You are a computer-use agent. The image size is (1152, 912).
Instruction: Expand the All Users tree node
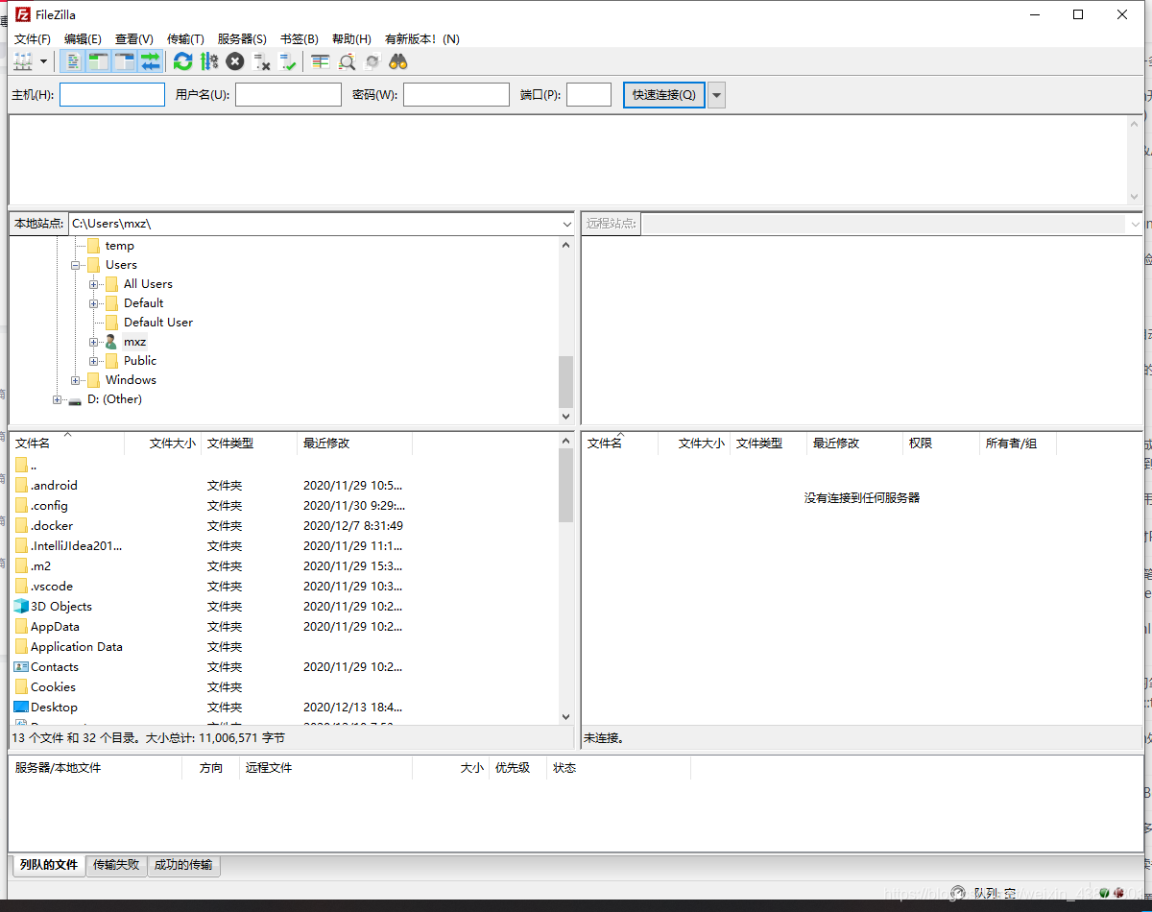pyautogui.click(x=94, y=284)
